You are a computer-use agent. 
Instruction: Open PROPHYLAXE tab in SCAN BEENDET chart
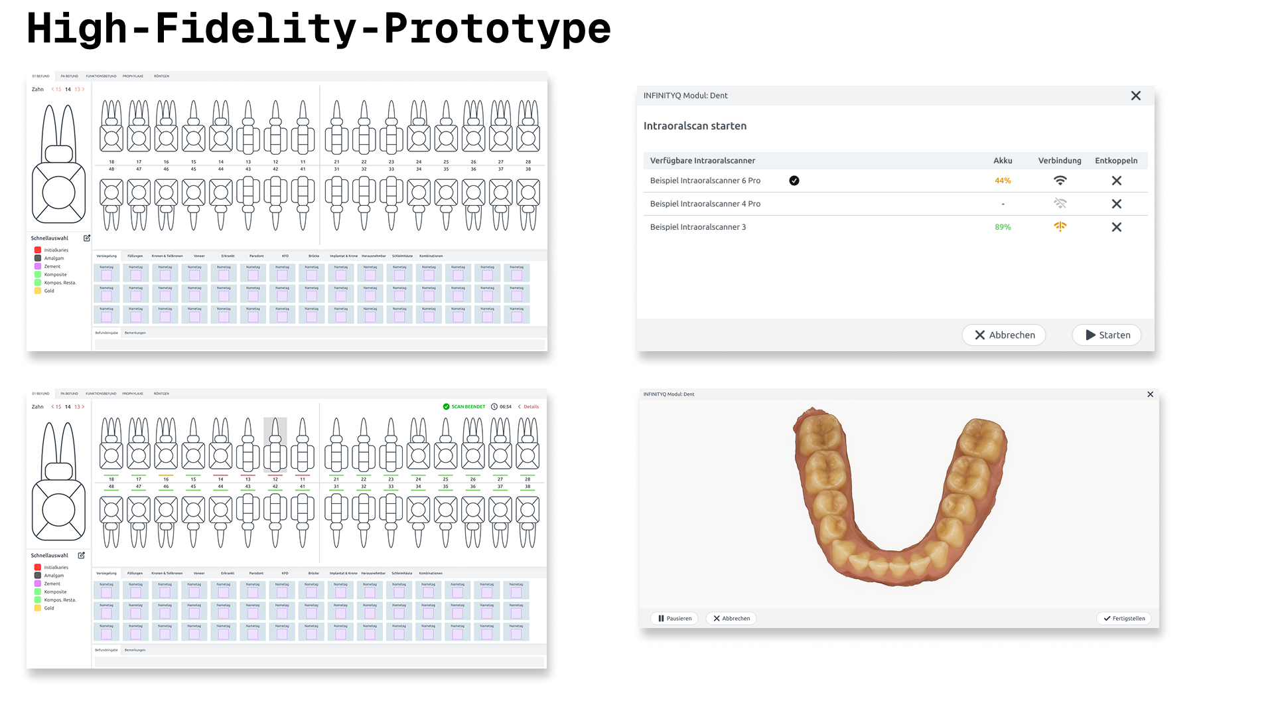(133, 394)
